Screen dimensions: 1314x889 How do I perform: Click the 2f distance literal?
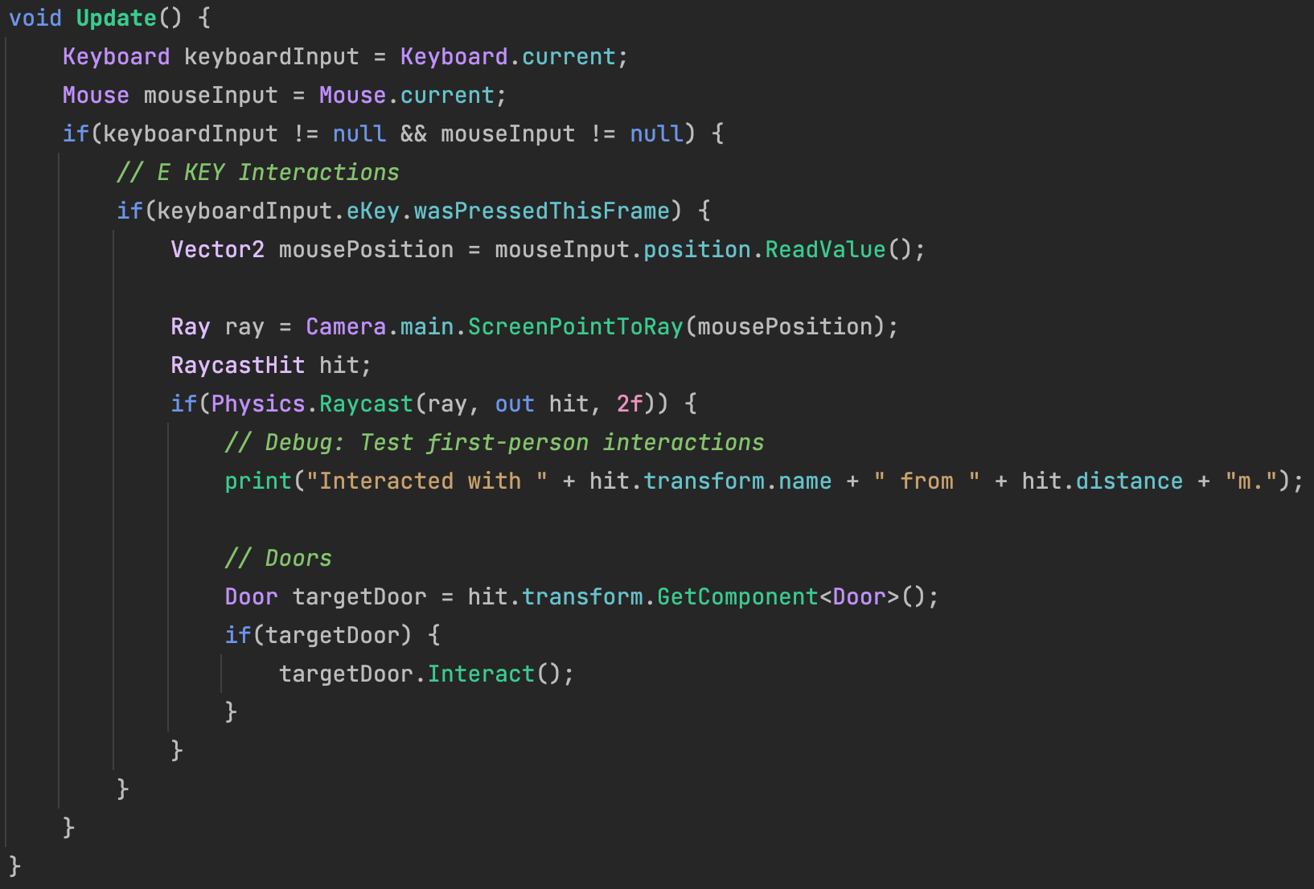(x=629, y=404)
